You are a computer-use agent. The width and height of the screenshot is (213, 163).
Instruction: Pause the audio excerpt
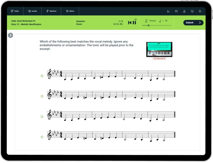tap(134, 23)
